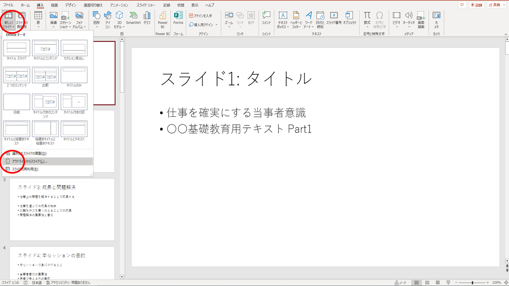
Task: Click the コメント insert icon
Action: pos(266,18)
